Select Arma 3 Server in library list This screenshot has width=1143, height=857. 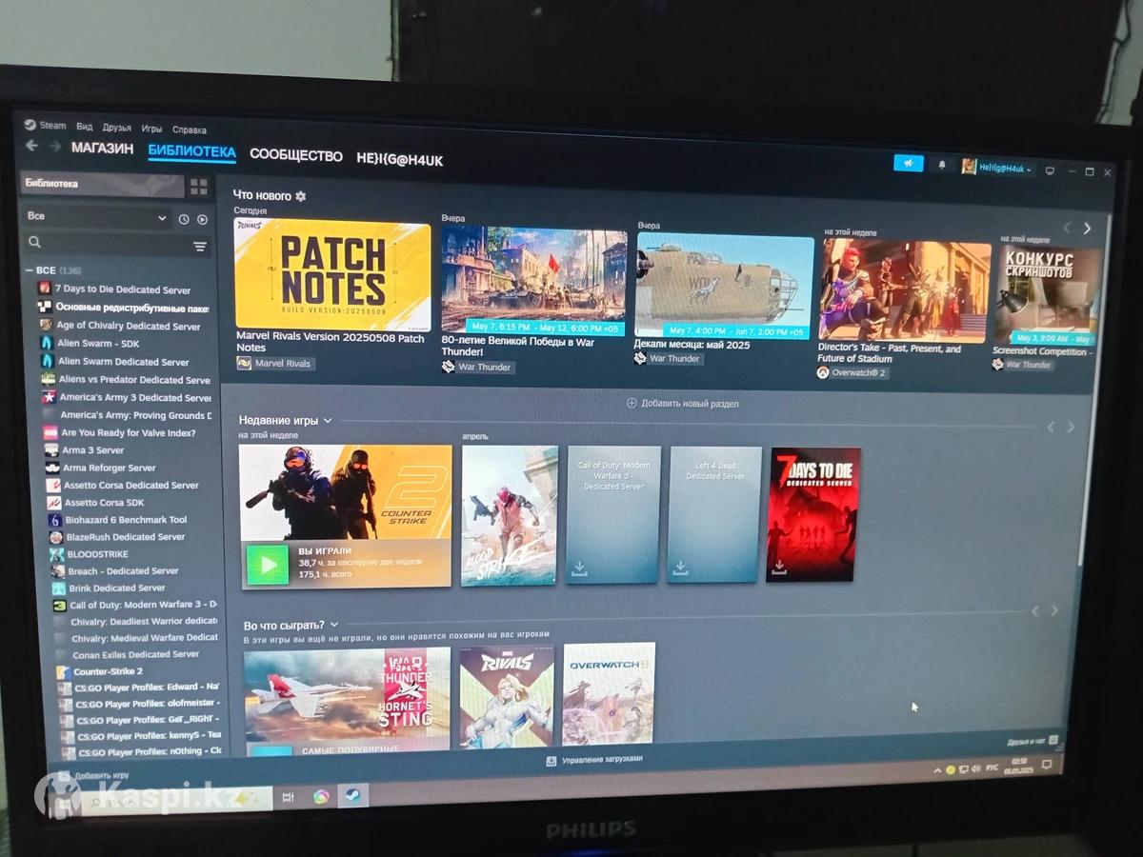pos(92,449)
